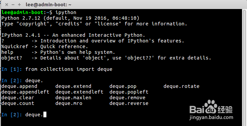Screen dimensions: 247x126
Task: Click the 'Type "copyright", "credits"' line
Action: 94,24
